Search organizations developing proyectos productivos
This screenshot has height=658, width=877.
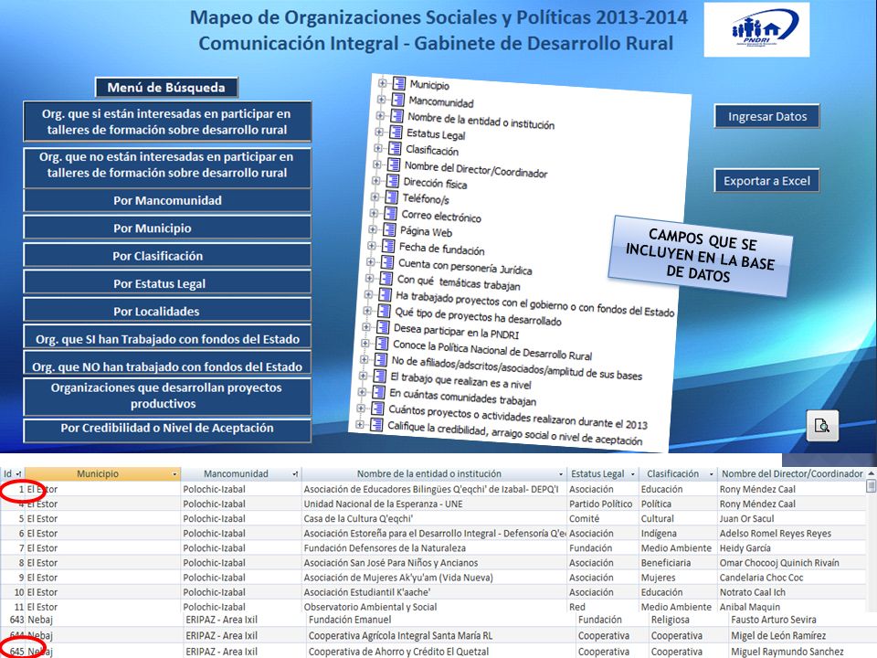(x=167, y=396)
